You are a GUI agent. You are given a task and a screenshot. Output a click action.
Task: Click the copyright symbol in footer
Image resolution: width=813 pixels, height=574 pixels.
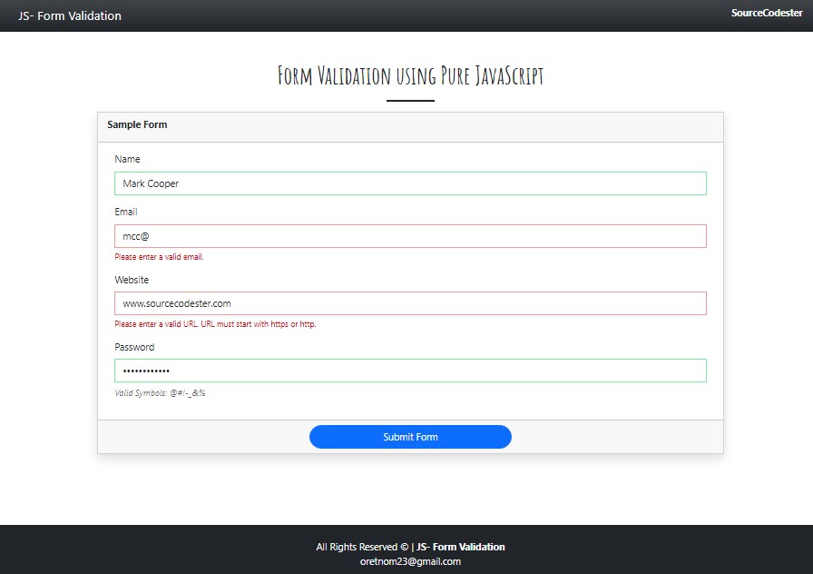pos(405,547)
